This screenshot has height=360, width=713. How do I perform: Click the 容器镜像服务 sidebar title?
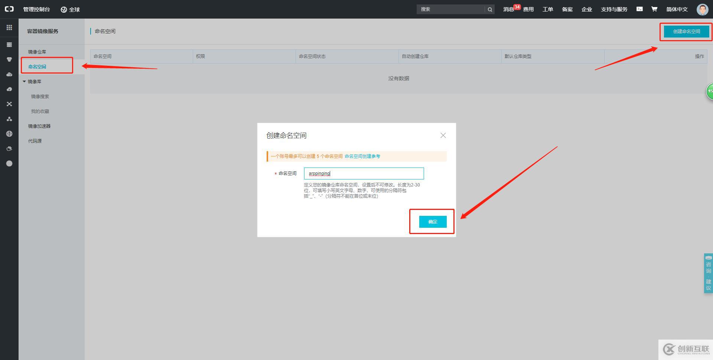click(x=43, y=31)
